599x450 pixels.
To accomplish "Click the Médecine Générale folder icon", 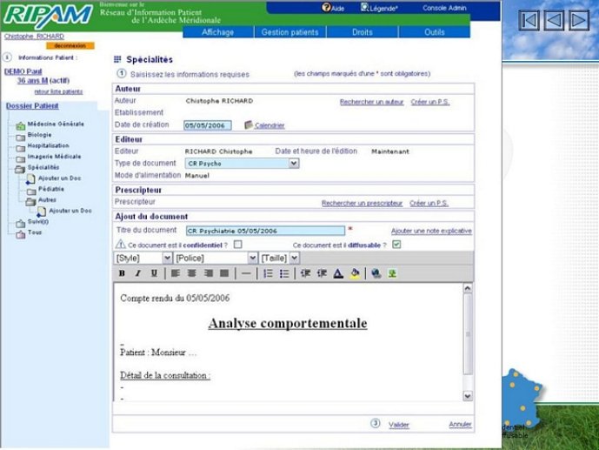I will [x=20, y=125].
